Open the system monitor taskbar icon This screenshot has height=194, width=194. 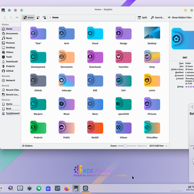[20, 188]
